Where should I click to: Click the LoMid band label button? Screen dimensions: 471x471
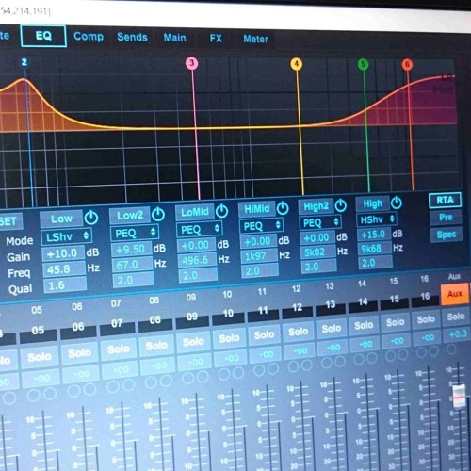[x=195, y=212]
